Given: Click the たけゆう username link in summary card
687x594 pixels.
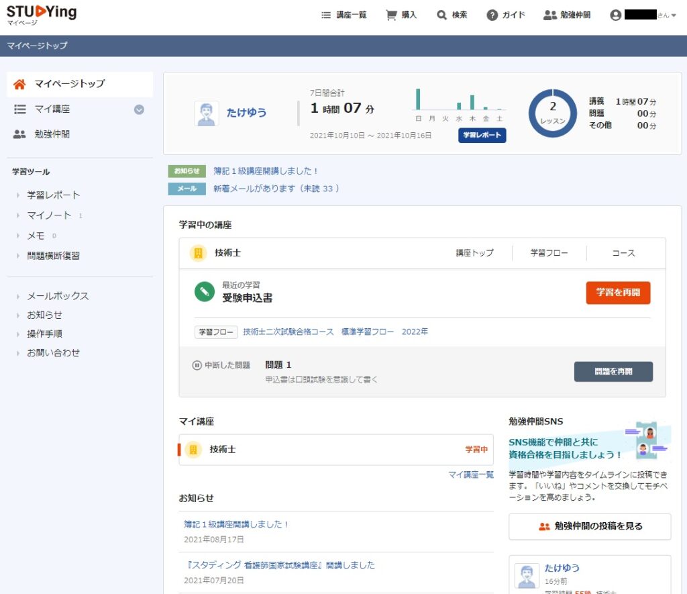Looking at the screenshot, I should [247, 113].
